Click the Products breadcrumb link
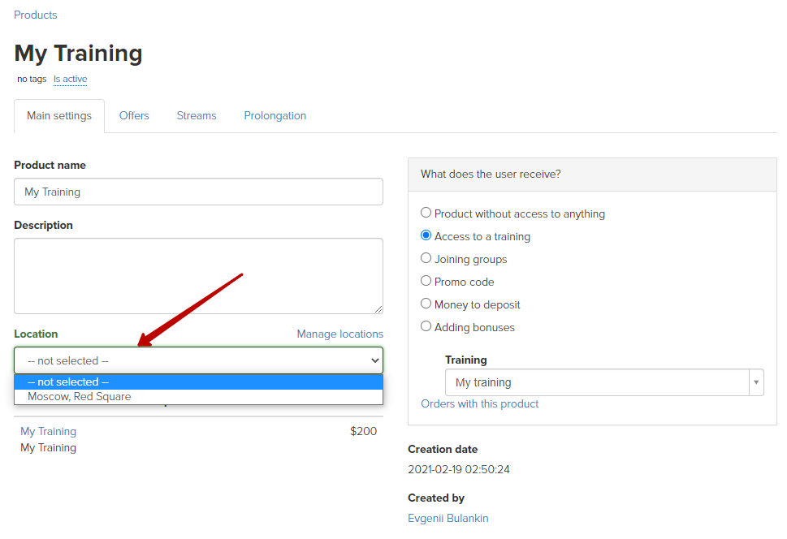 pos(35,15)
